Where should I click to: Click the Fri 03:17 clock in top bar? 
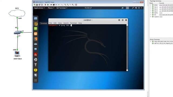point(88,8)
